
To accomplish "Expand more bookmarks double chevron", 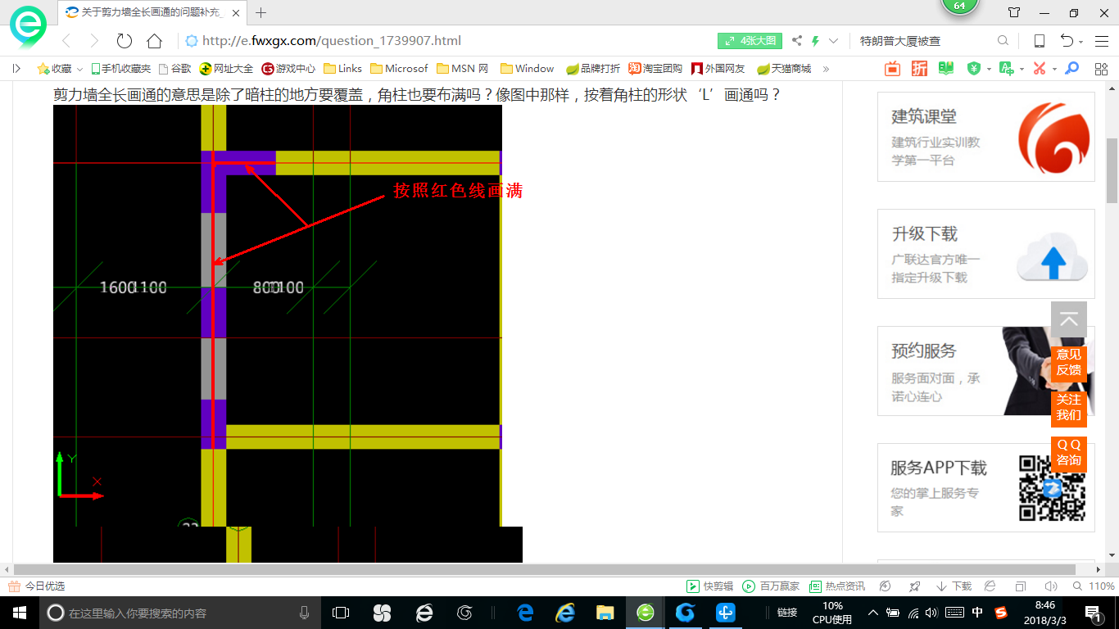I will coord(826,69).
